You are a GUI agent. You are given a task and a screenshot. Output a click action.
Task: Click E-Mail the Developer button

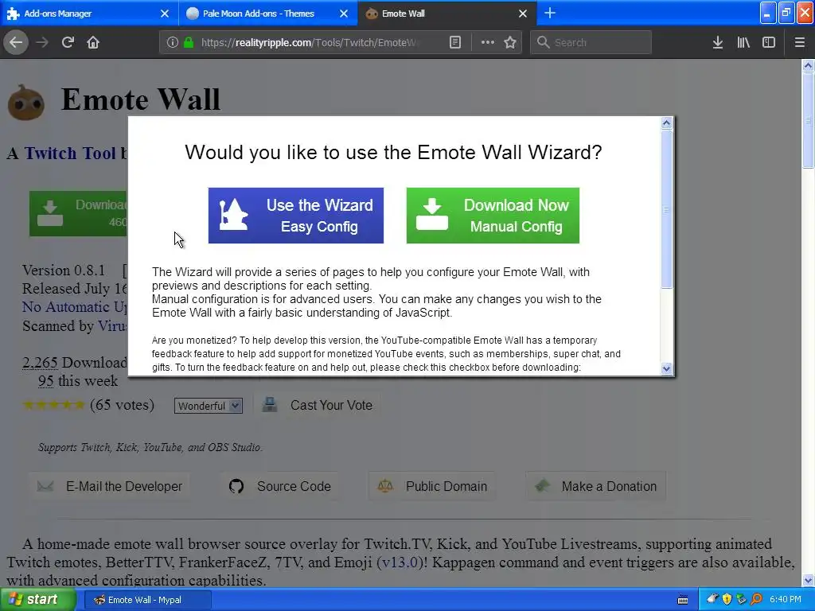109,486
